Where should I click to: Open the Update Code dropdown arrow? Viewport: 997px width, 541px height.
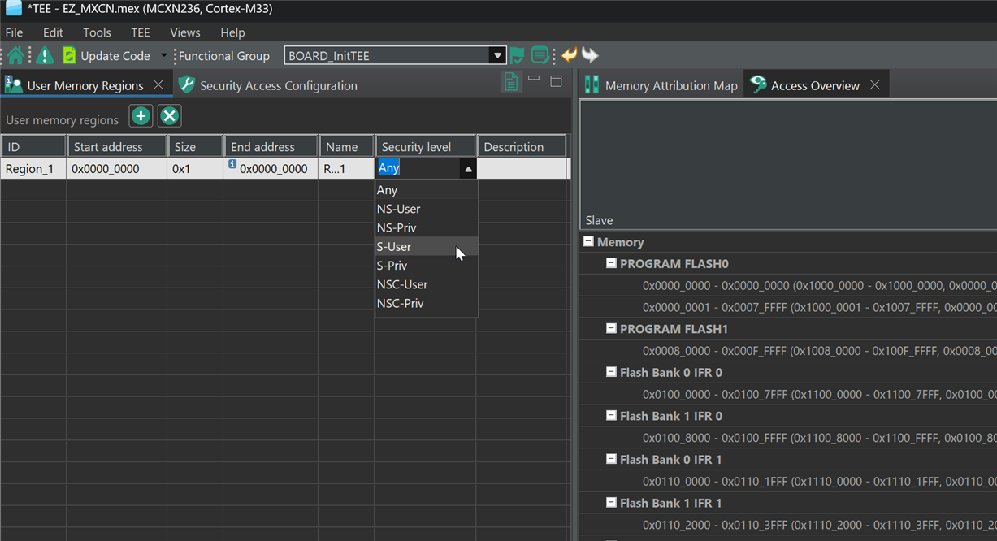(163, 56)
